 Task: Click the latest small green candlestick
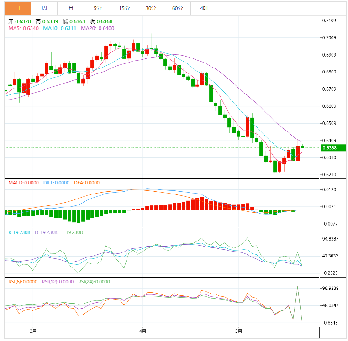[x=302, y=147]
